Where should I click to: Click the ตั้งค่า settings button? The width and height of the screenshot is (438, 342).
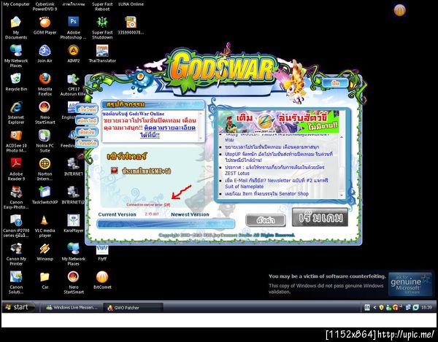[266, 220]
